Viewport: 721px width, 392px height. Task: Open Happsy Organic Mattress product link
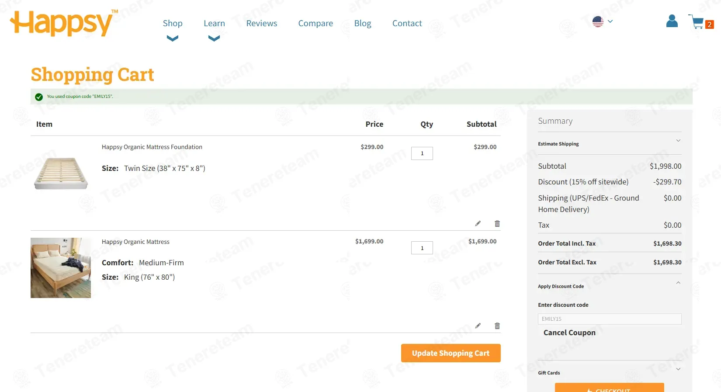135,242
